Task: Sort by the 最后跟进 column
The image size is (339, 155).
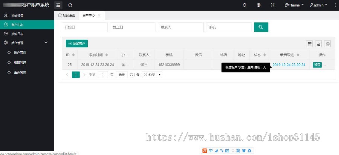Action: pos(298,55)
